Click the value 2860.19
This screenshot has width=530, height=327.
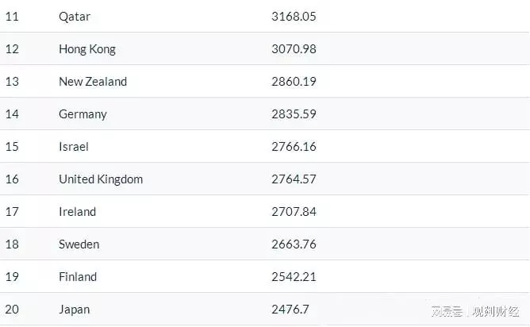[x=294, y=81]
